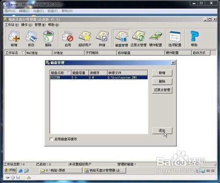This screenshot has width=220, height=183.
Task: Click the network adapter status icon
Action: click(x=29, y=178)
